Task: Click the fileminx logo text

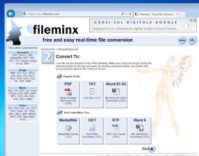Action: tap(55, 30)
